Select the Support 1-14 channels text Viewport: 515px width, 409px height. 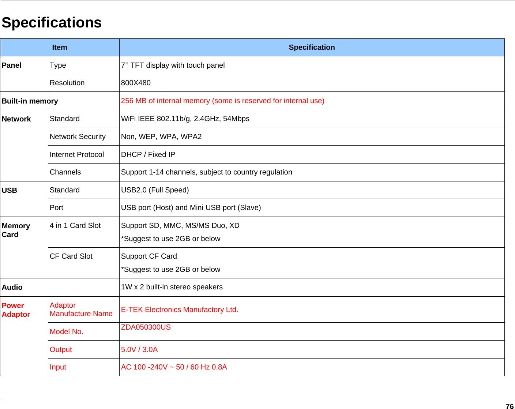click(207, 172)
